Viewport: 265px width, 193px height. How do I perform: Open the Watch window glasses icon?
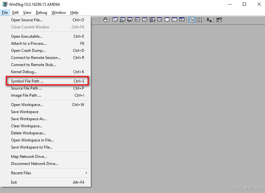[x=123, y=20]
